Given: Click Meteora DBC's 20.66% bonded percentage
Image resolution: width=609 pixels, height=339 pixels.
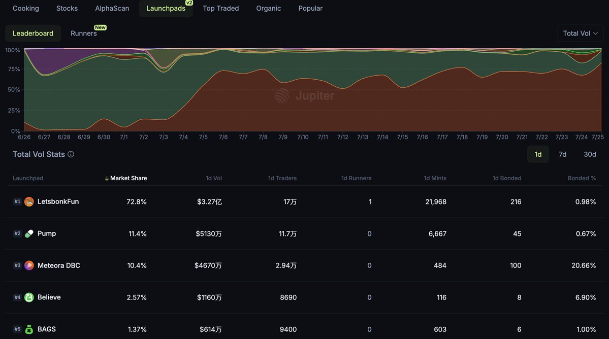Looking at the screenshot, I should (584, 265).
